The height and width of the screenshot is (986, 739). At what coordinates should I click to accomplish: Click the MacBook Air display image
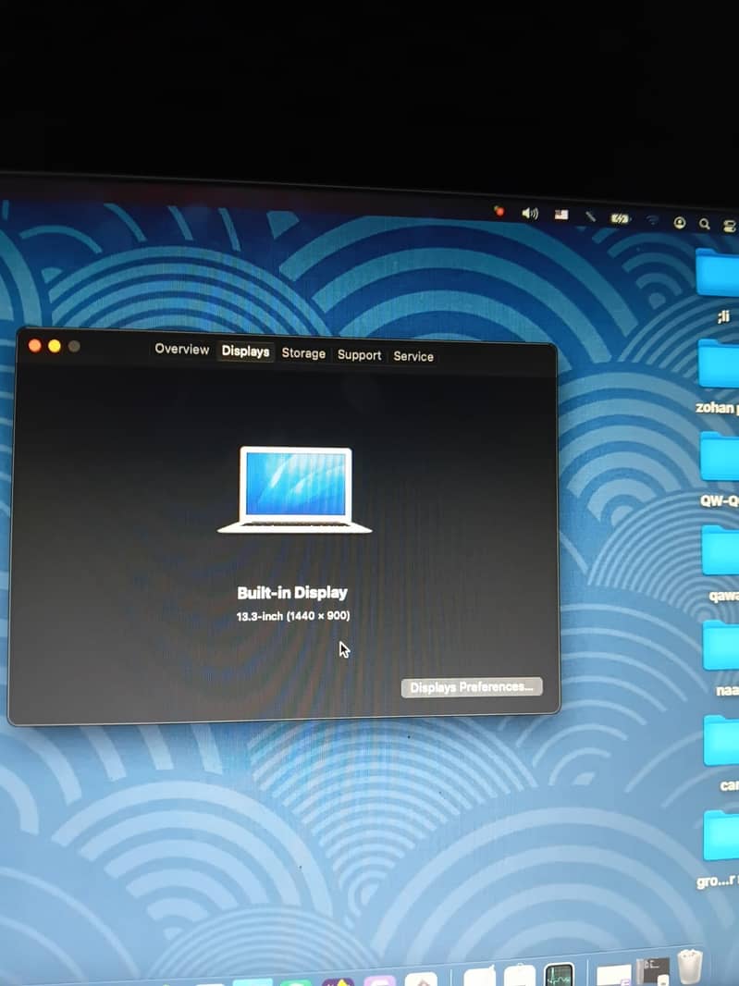[294, 490]
